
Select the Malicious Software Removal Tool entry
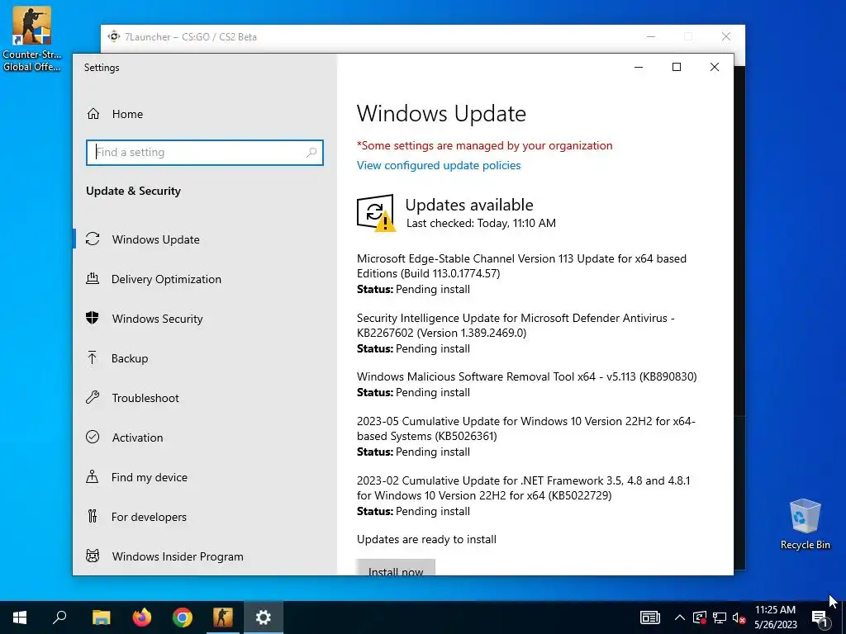point(526,385)
